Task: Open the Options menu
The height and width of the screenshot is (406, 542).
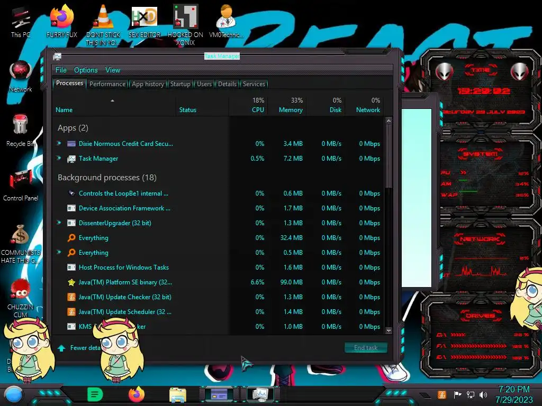Action: (86, 70)
